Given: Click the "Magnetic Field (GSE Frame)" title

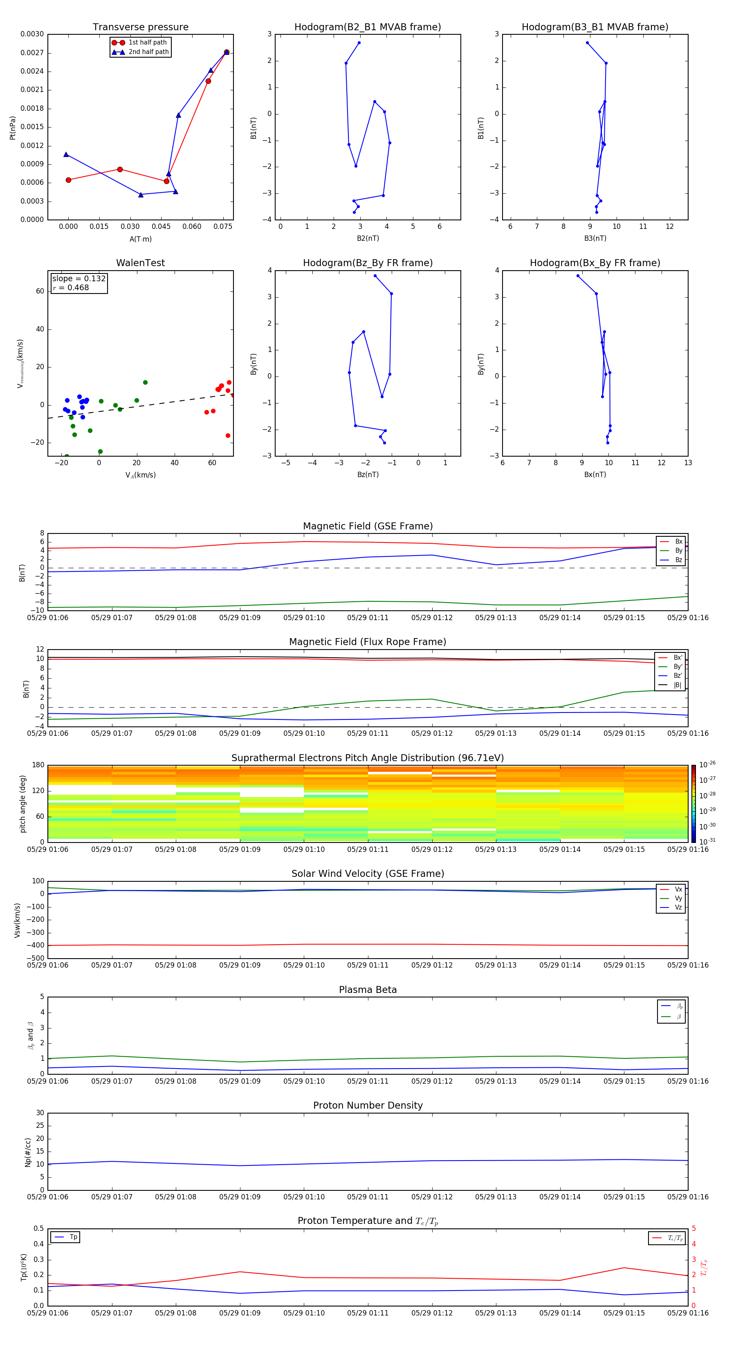Looking at the screenshot, I should pos(368,526).
